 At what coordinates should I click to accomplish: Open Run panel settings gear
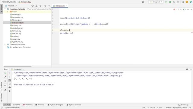point(187,69)
